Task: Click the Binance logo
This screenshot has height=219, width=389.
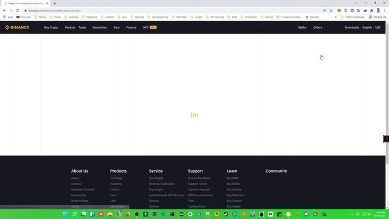Action: [x=17, y=27]
